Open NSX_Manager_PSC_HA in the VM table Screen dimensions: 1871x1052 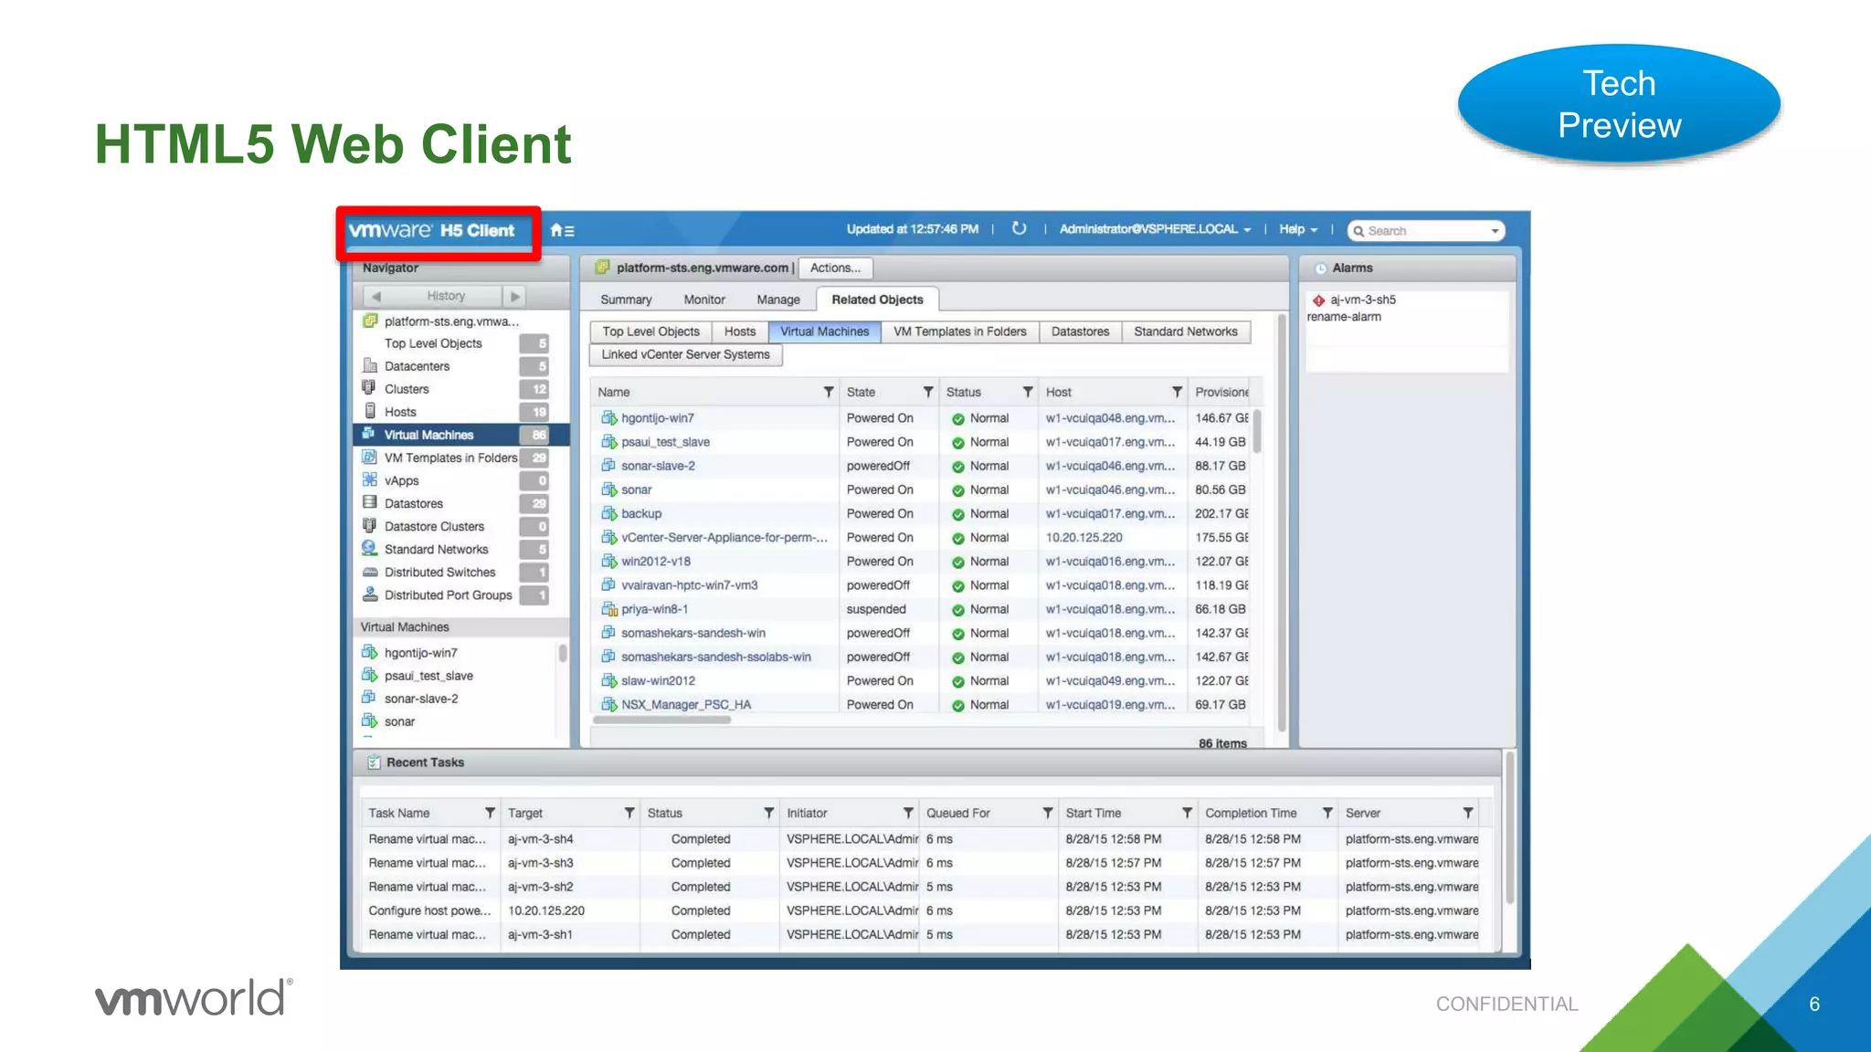pyautogui.click(x=686, y=705)
